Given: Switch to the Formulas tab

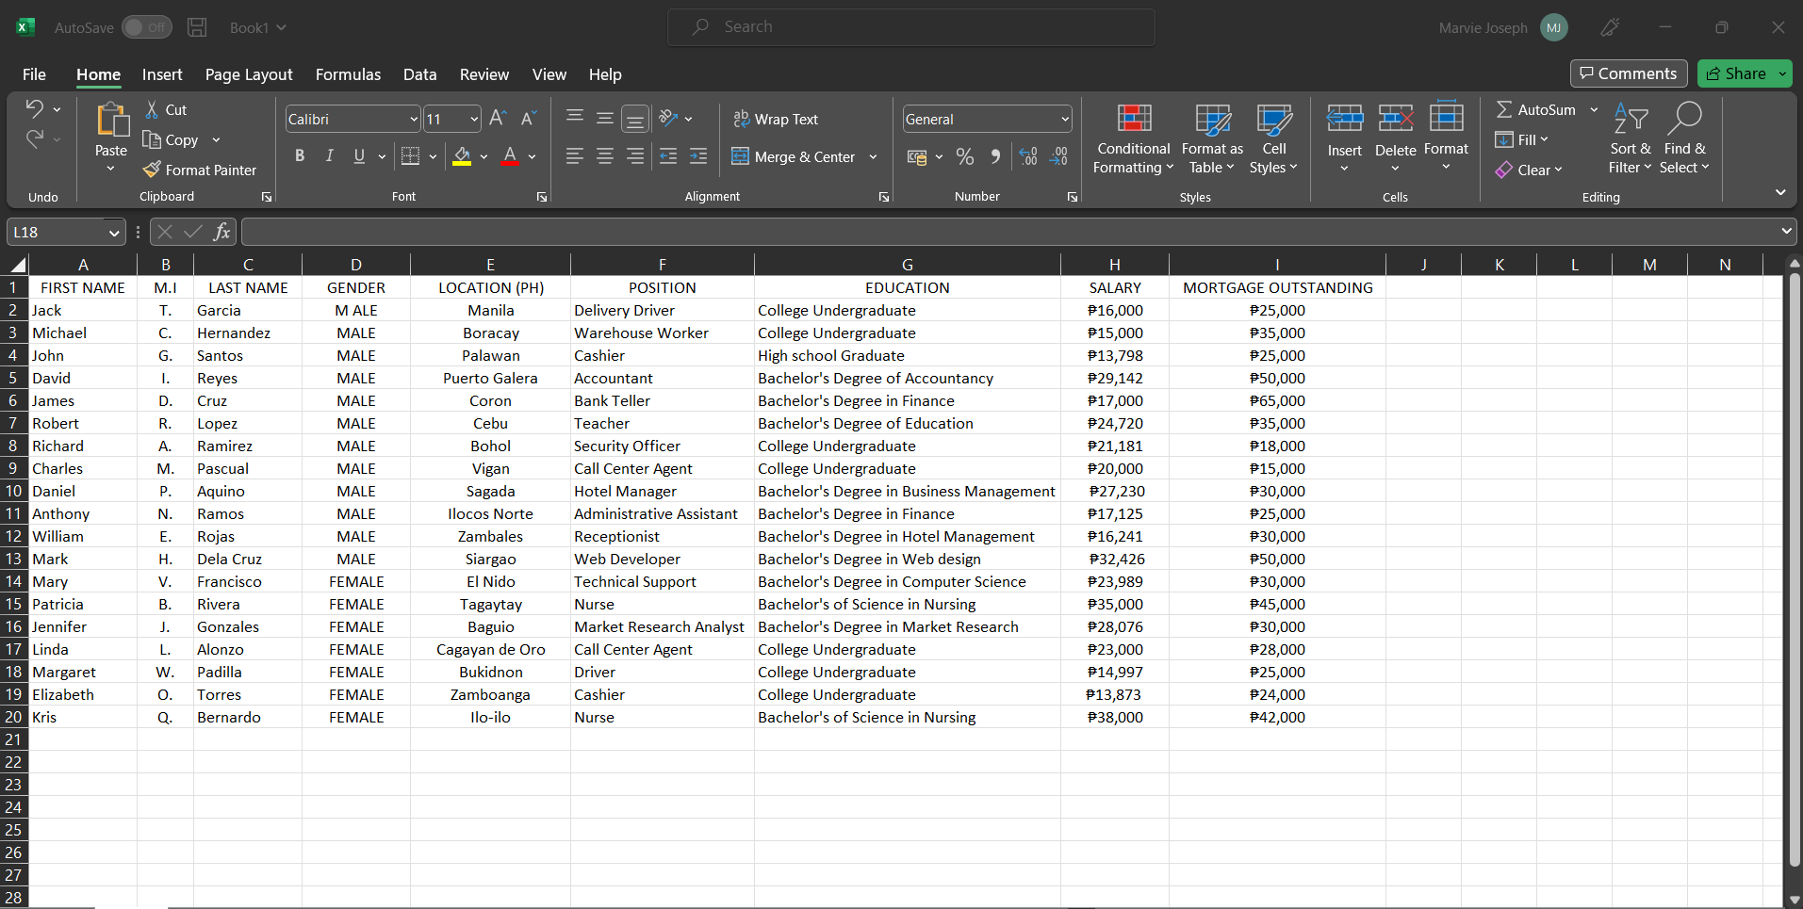Looking at the screenshot, I should [x=348, y=74].
